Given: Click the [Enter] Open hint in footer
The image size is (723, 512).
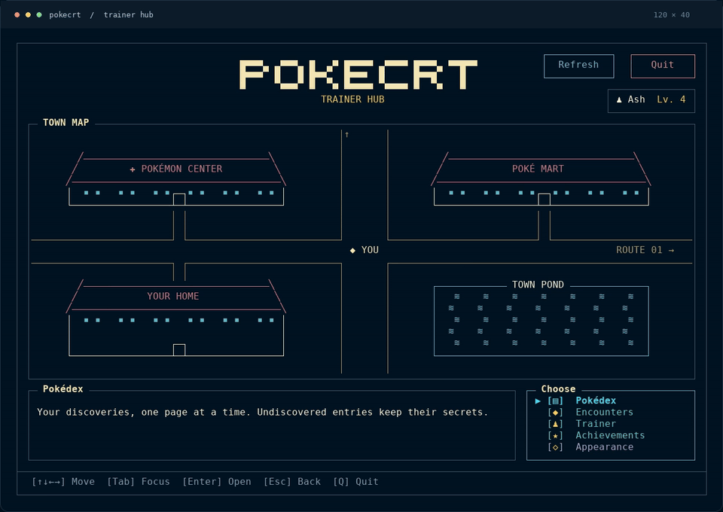Looking at the screenshot, I should coord(217,482).
